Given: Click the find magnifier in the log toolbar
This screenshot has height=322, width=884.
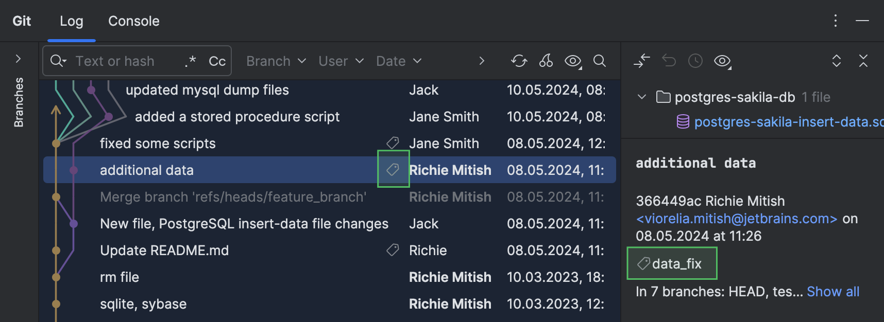Looking at the screenshot, I should click(600, 61).
